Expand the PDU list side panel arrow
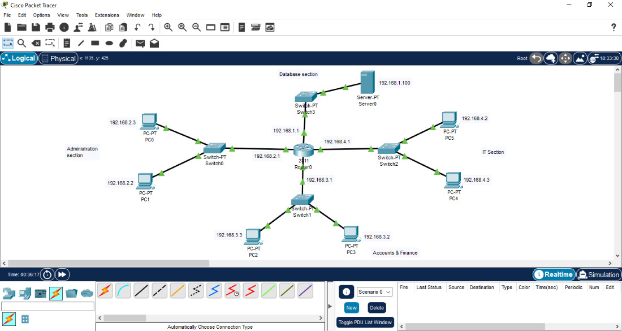 click(330, 306)
